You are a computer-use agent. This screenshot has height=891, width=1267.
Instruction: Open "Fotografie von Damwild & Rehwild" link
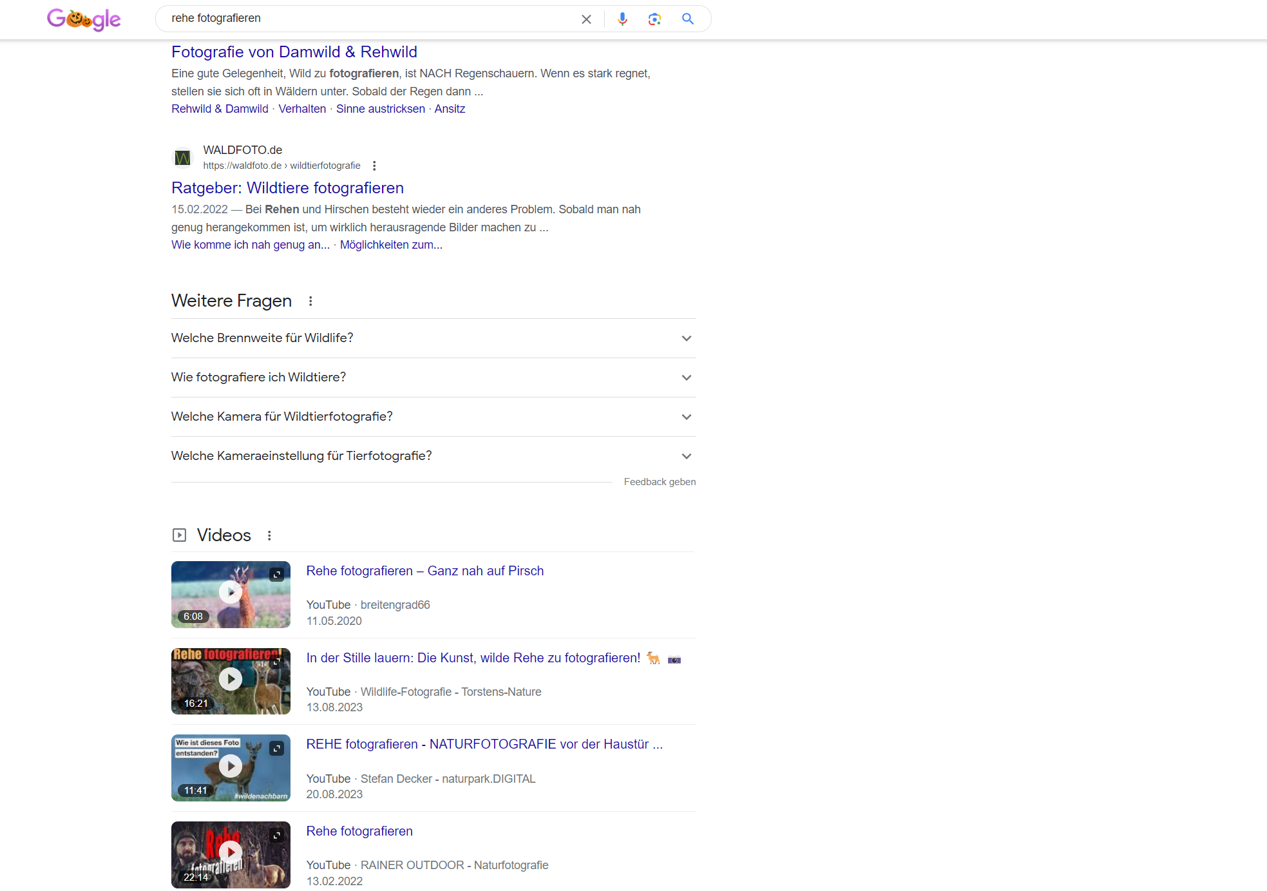coord(294,52)
